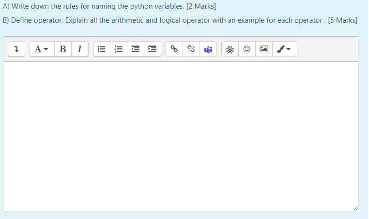Insert an image

[264, 49]
